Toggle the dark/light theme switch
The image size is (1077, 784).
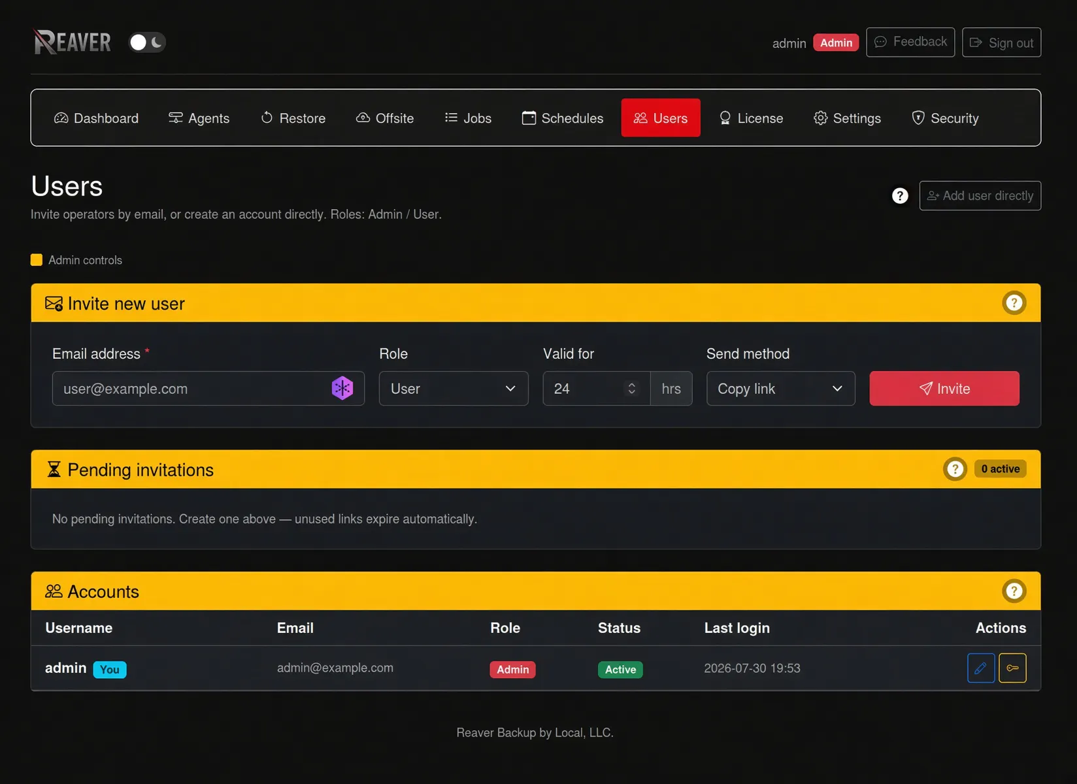click(147, 42)
